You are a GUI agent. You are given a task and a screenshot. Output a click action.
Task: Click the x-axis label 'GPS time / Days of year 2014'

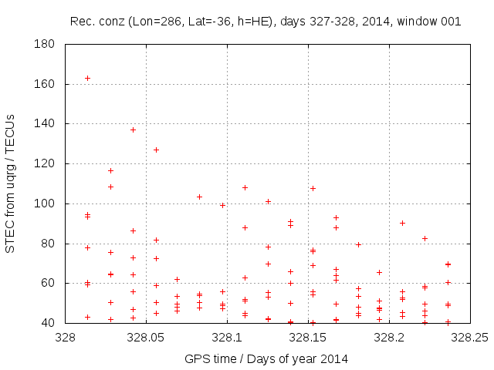pos(266,358)
